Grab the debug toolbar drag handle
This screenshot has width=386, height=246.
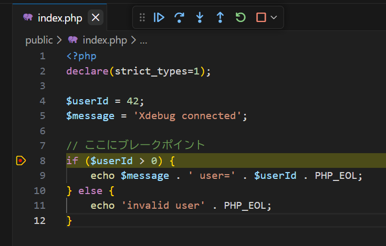tap(142, 17)
